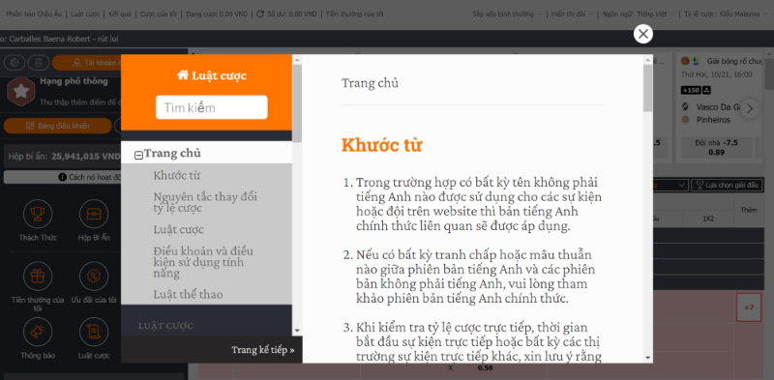Click the Hạng phổ thông star badge
Viewport: 774px width, 380px height.
tap(20, 92)
